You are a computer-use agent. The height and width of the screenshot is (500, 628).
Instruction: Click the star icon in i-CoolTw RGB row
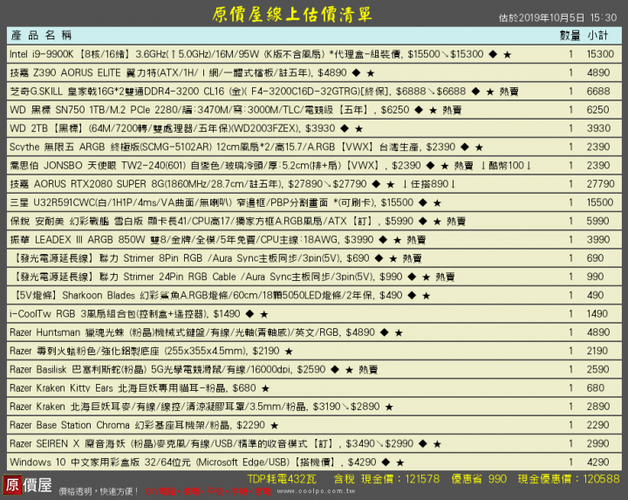point(264,314)
